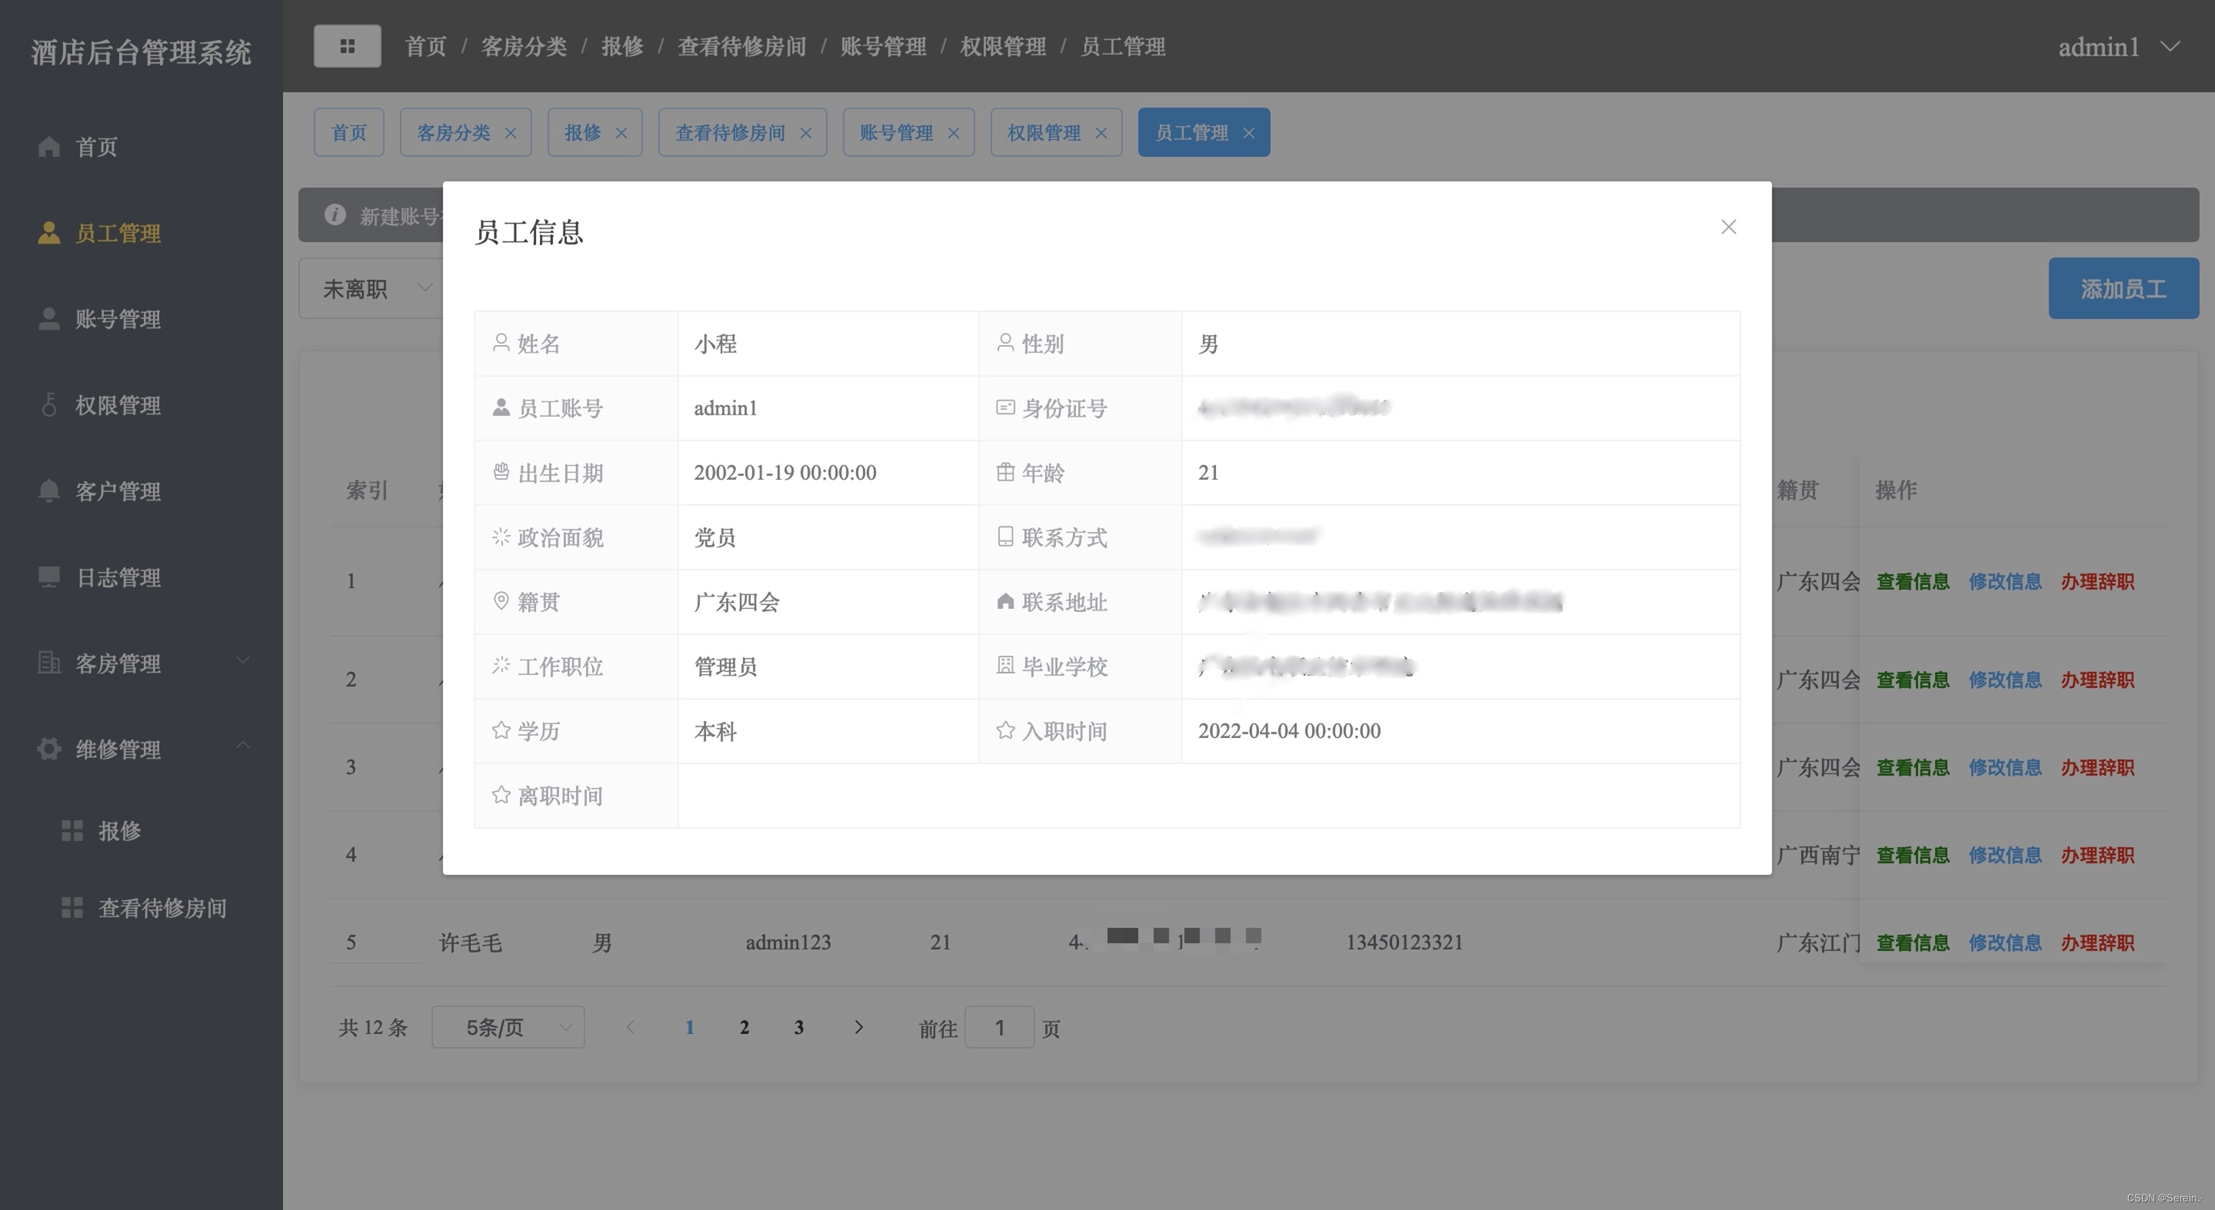
Task: Click the admin1 value in 员工账号 row
Action: pyautogui.click(x=726, y=408)
